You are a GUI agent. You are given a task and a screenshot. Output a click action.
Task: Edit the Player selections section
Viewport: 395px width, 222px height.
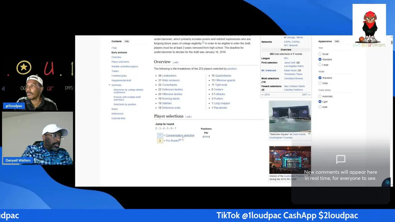[189, 117]
